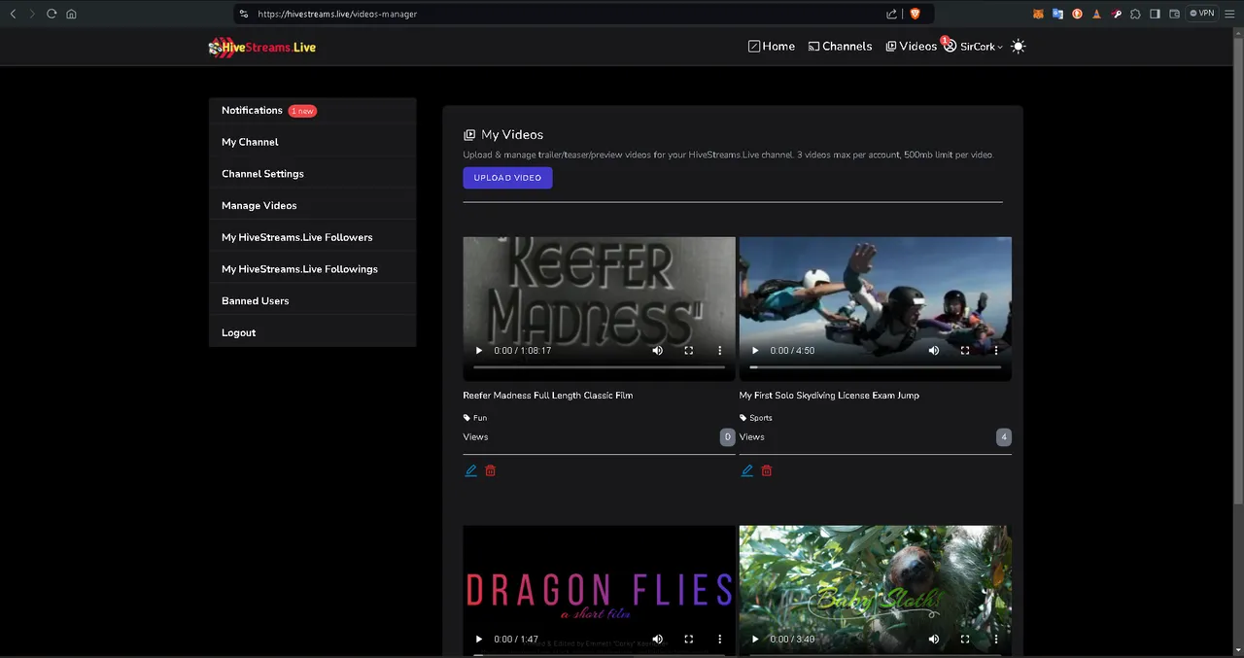
Task: Click the Fun tag
Action: [x=475, y=418]
